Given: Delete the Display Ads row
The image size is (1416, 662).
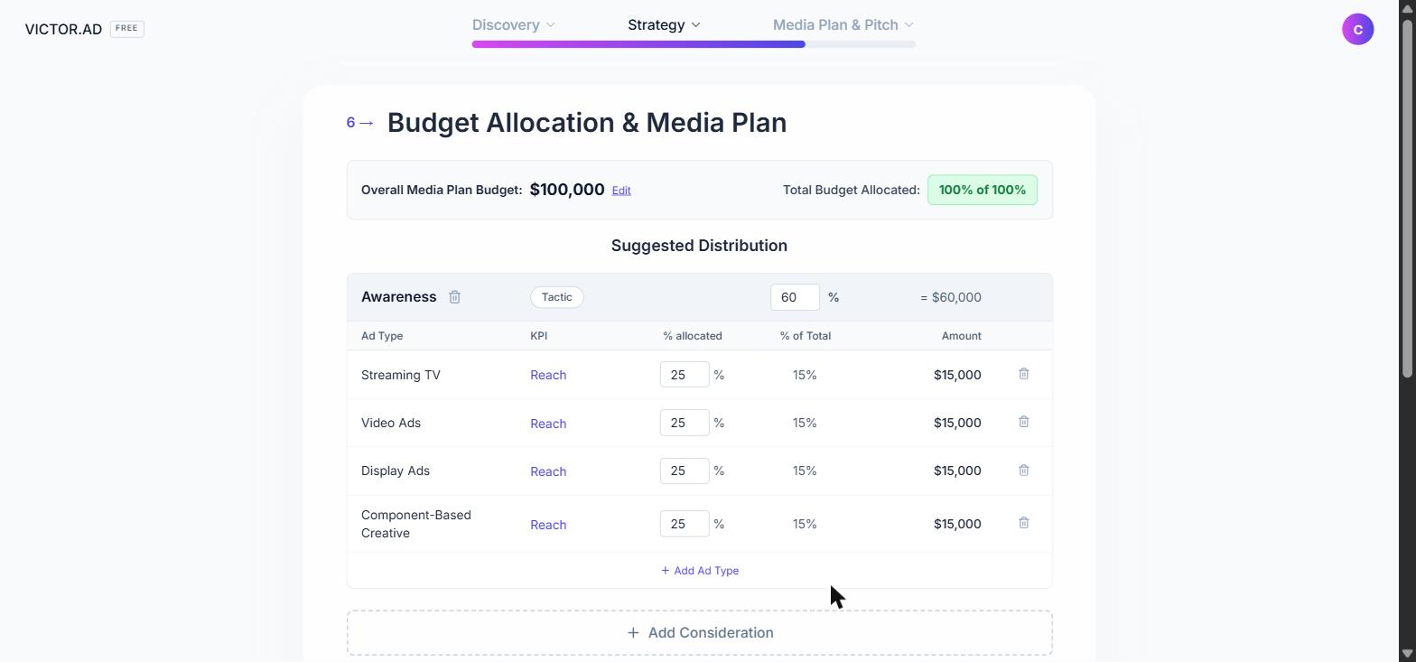Looking at the screenshot, I should click(1024, 471).
